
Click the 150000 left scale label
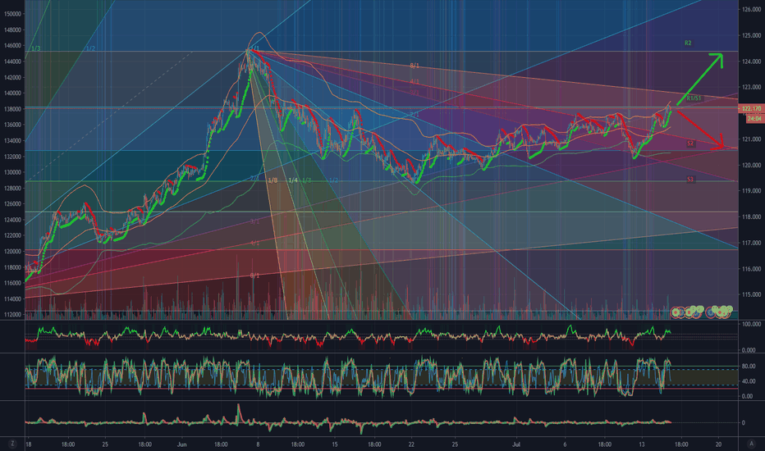(x=12, y=14)
